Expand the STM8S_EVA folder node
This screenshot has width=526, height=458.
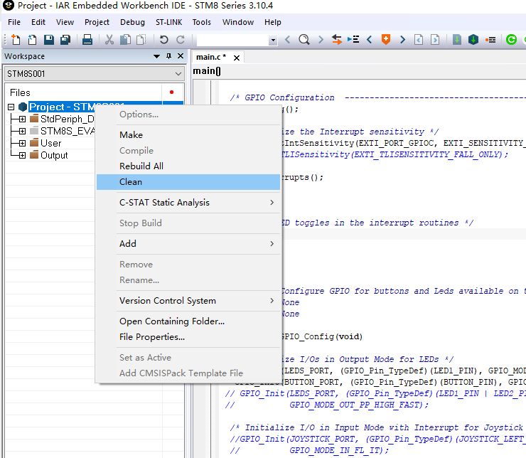click(x=22, y=131)
